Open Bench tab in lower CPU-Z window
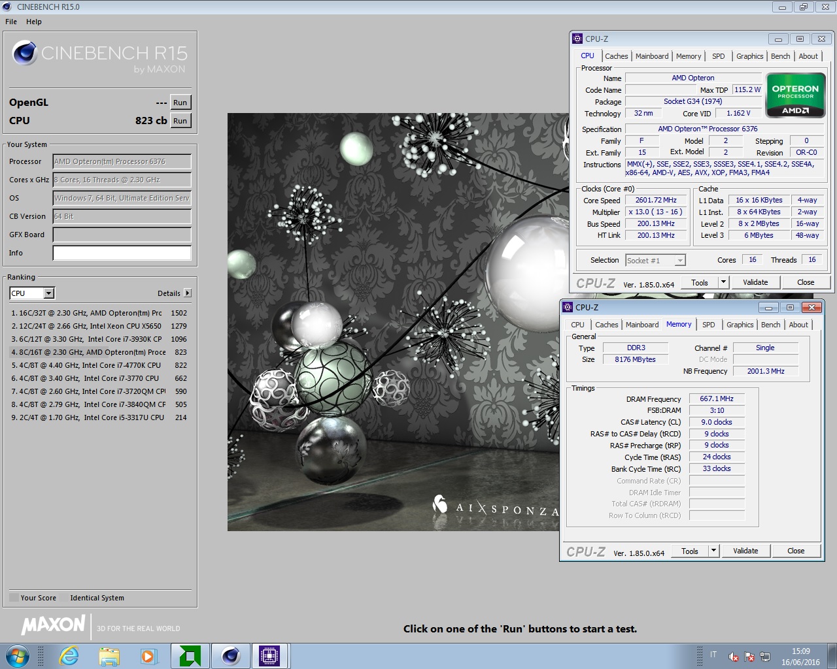837x669 pixels. pos(770,325)
